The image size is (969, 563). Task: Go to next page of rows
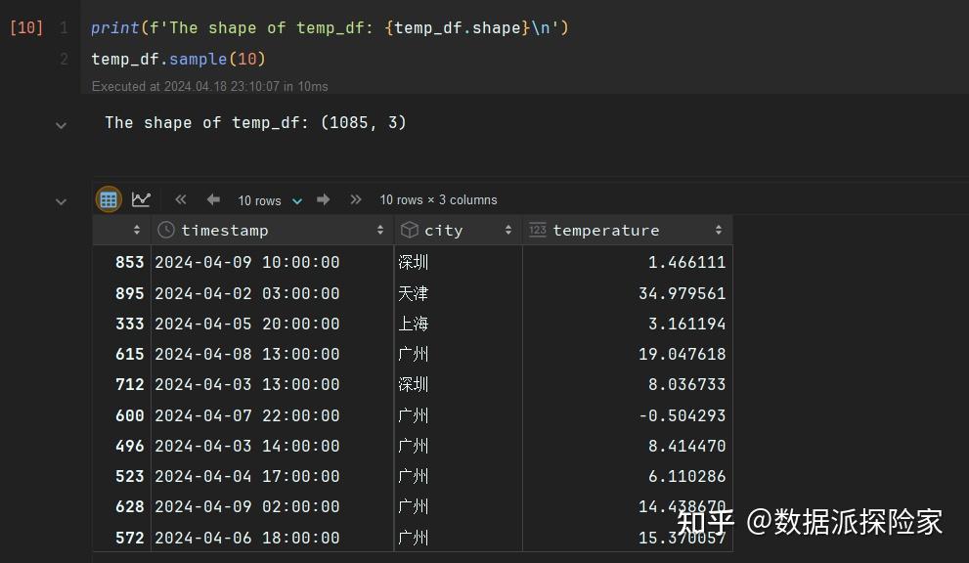pos(323,198)
